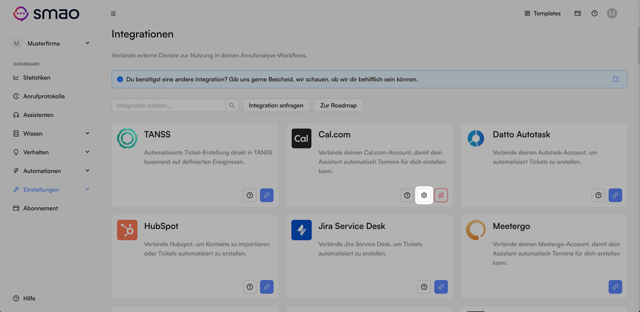Collapse the Einstellungen menu chevron
640x312 pixels.
pos(87,189)
